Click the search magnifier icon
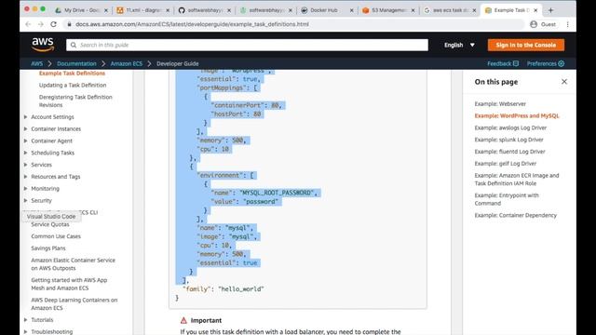596x335 pixels. [x=74, y=45]
